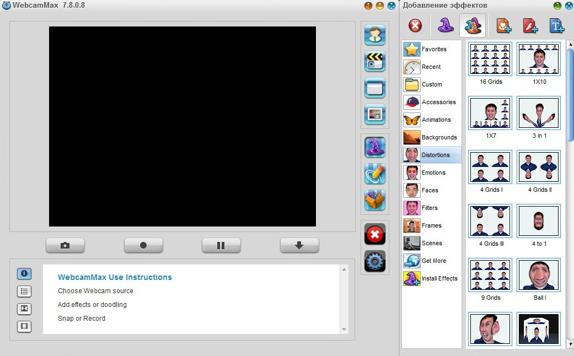Image resolution: width=574 pixels, height=356 pixels.
Task: Open the doodling pencil icon
Action: tap(374, 174)
